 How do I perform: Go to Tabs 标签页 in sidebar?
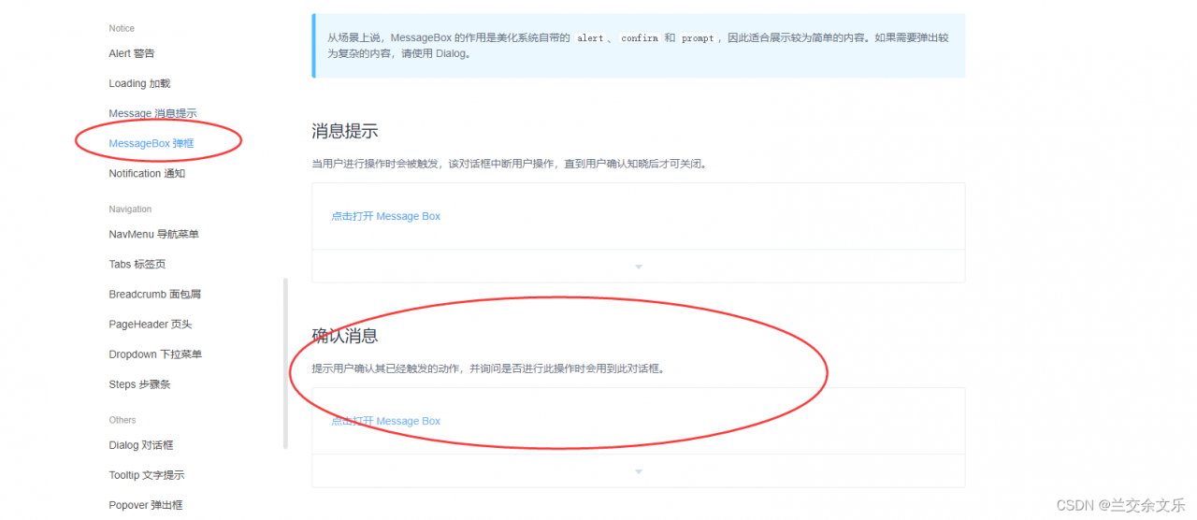tap(137, 264)
